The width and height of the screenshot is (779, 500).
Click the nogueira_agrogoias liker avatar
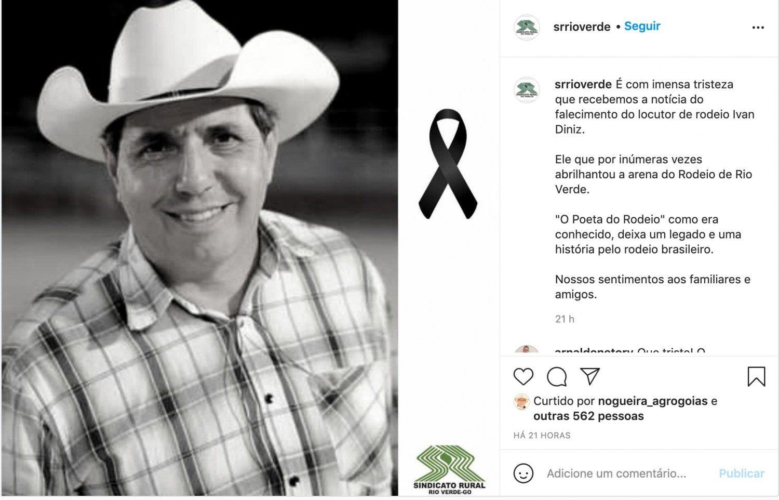click(x=521, y=402)
